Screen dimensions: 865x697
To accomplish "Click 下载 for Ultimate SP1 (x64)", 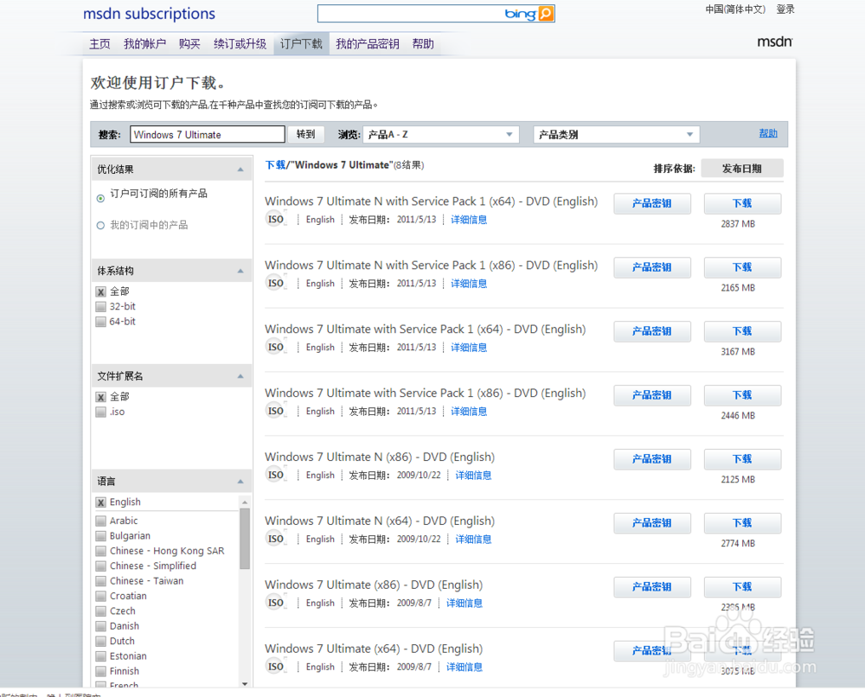I will click(x=742, y=331).
